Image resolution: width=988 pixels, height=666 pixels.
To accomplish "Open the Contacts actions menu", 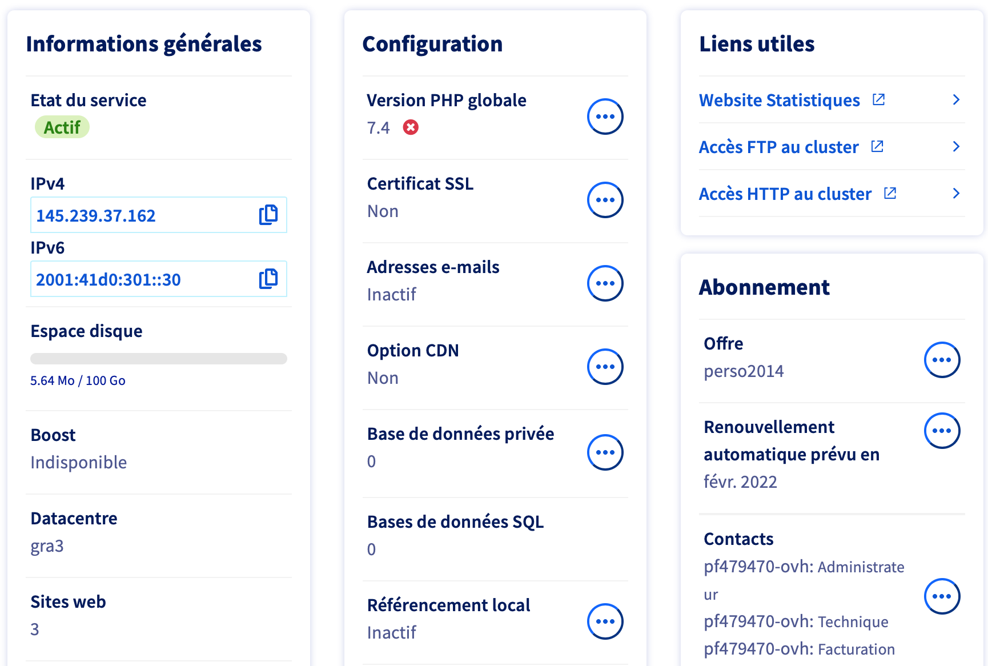I will (942, 596).
